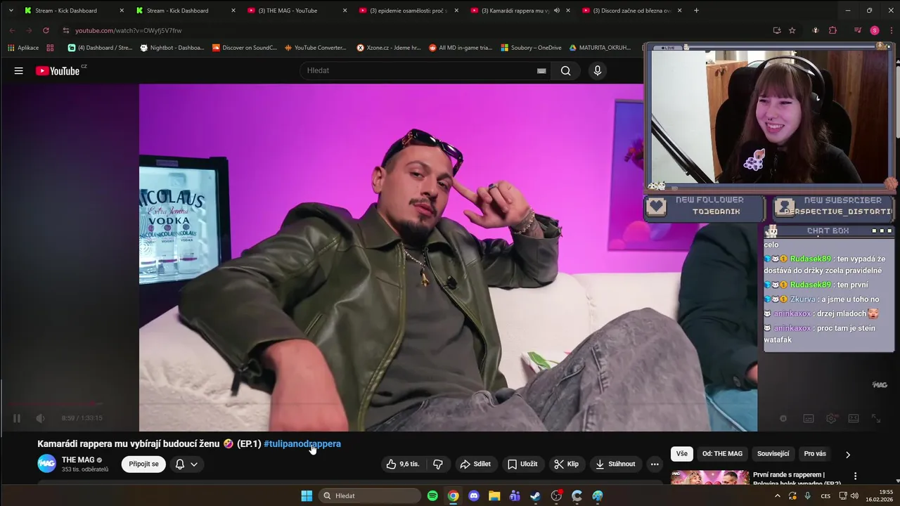
Task: Open Spotify from taskbar
Action: (x=432, y=495)
